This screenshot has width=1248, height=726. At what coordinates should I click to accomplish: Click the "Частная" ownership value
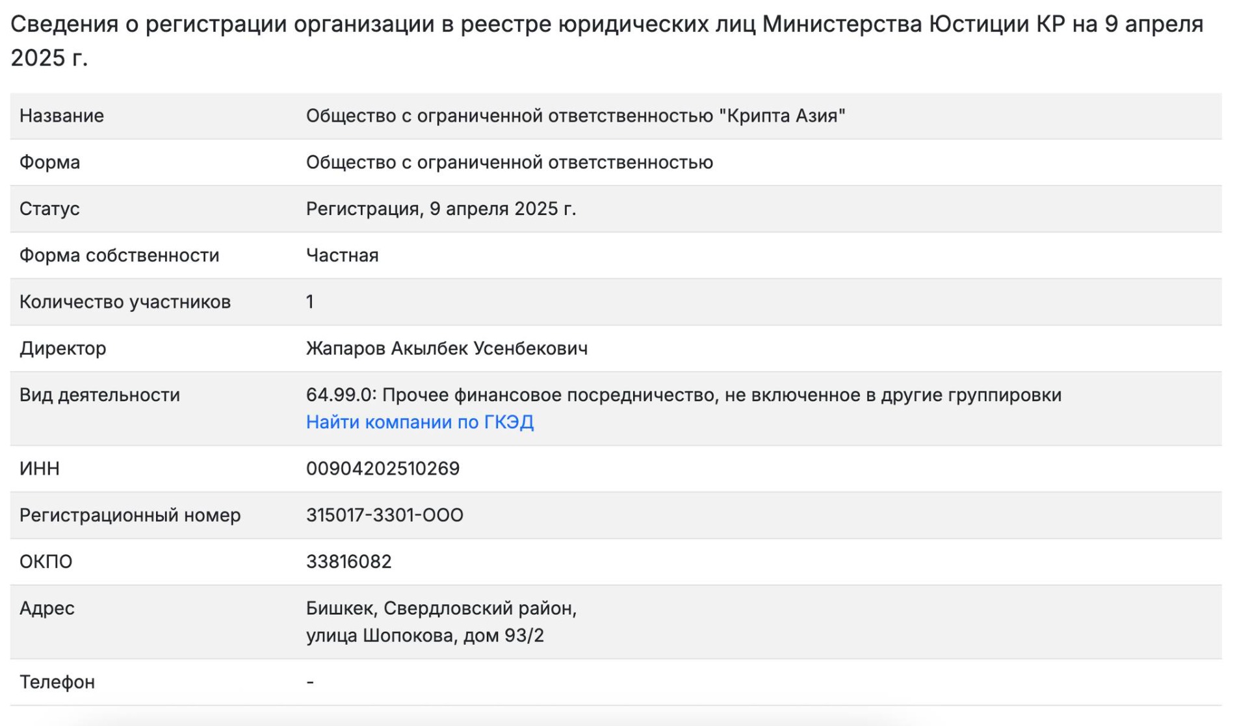point(342,255)
